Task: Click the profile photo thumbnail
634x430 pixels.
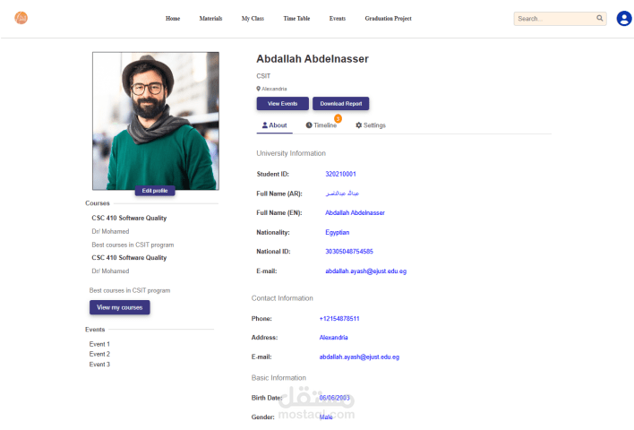Action: pyautogui.click(x=155, y=120)
